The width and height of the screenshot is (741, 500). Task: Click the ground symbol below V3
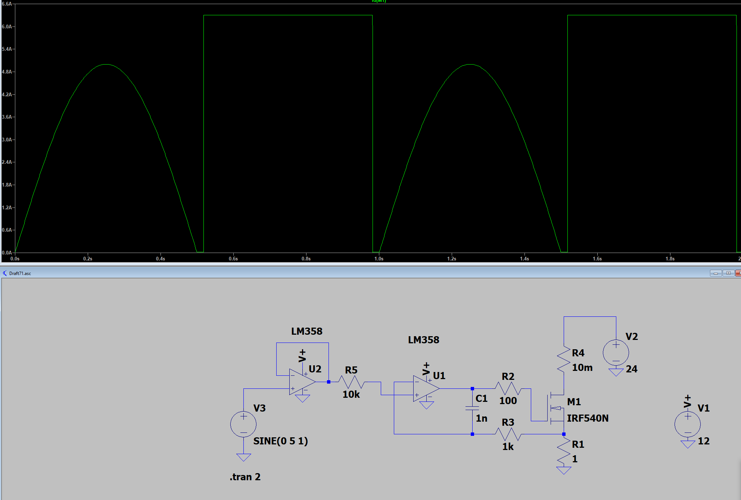point(243,457)
